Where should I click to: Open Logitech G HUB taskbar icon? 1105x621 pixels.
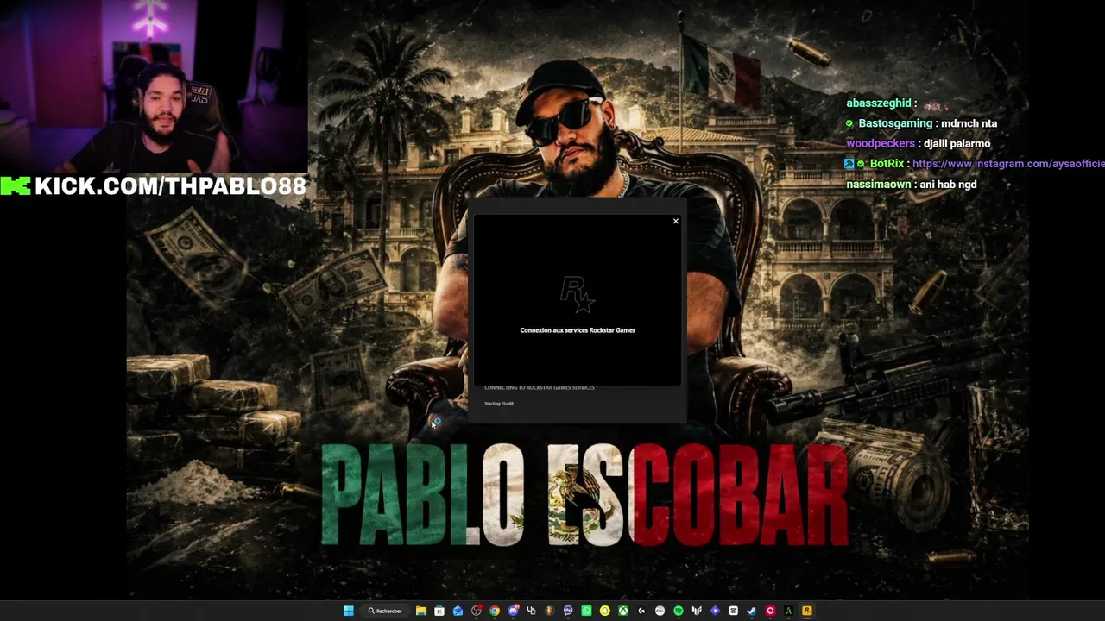[x=641, y=611]
